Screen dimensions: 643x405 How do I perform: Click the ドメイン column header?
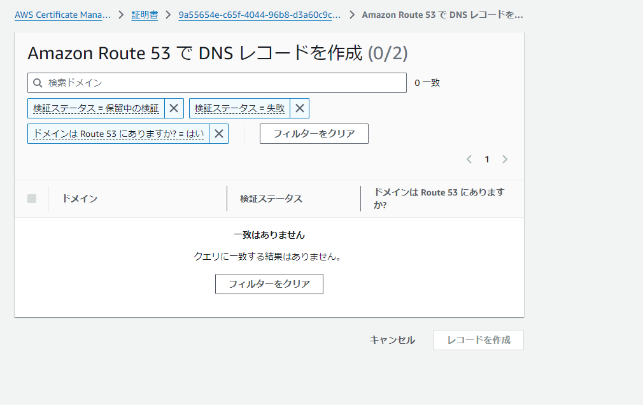80,199
